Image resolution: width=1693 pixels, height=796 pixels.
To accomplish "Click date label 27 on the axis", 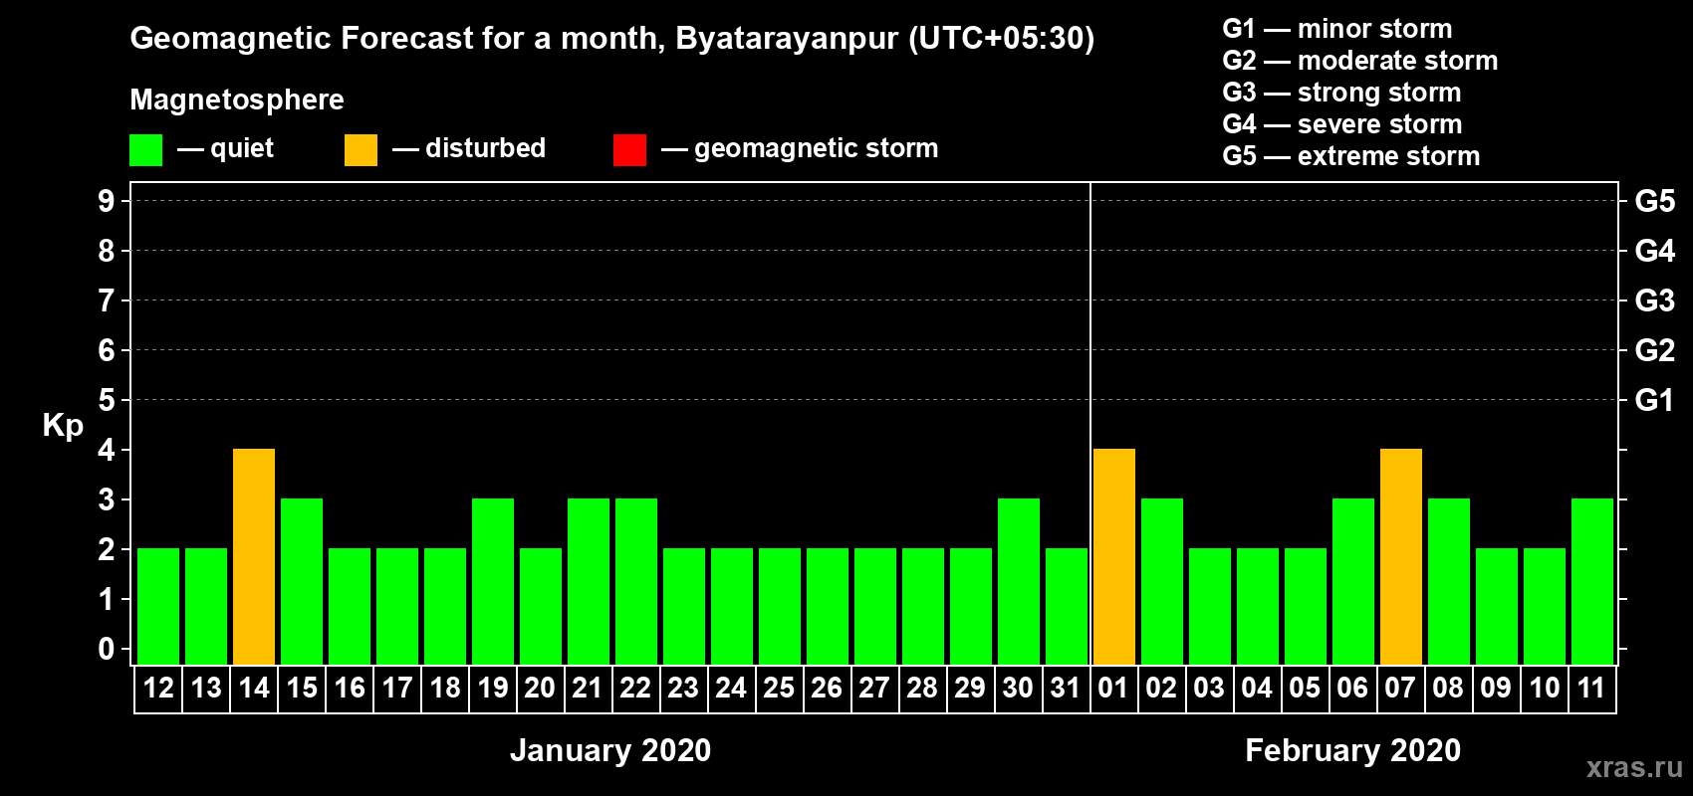I will pyautogui.click(x=875, y=688).
